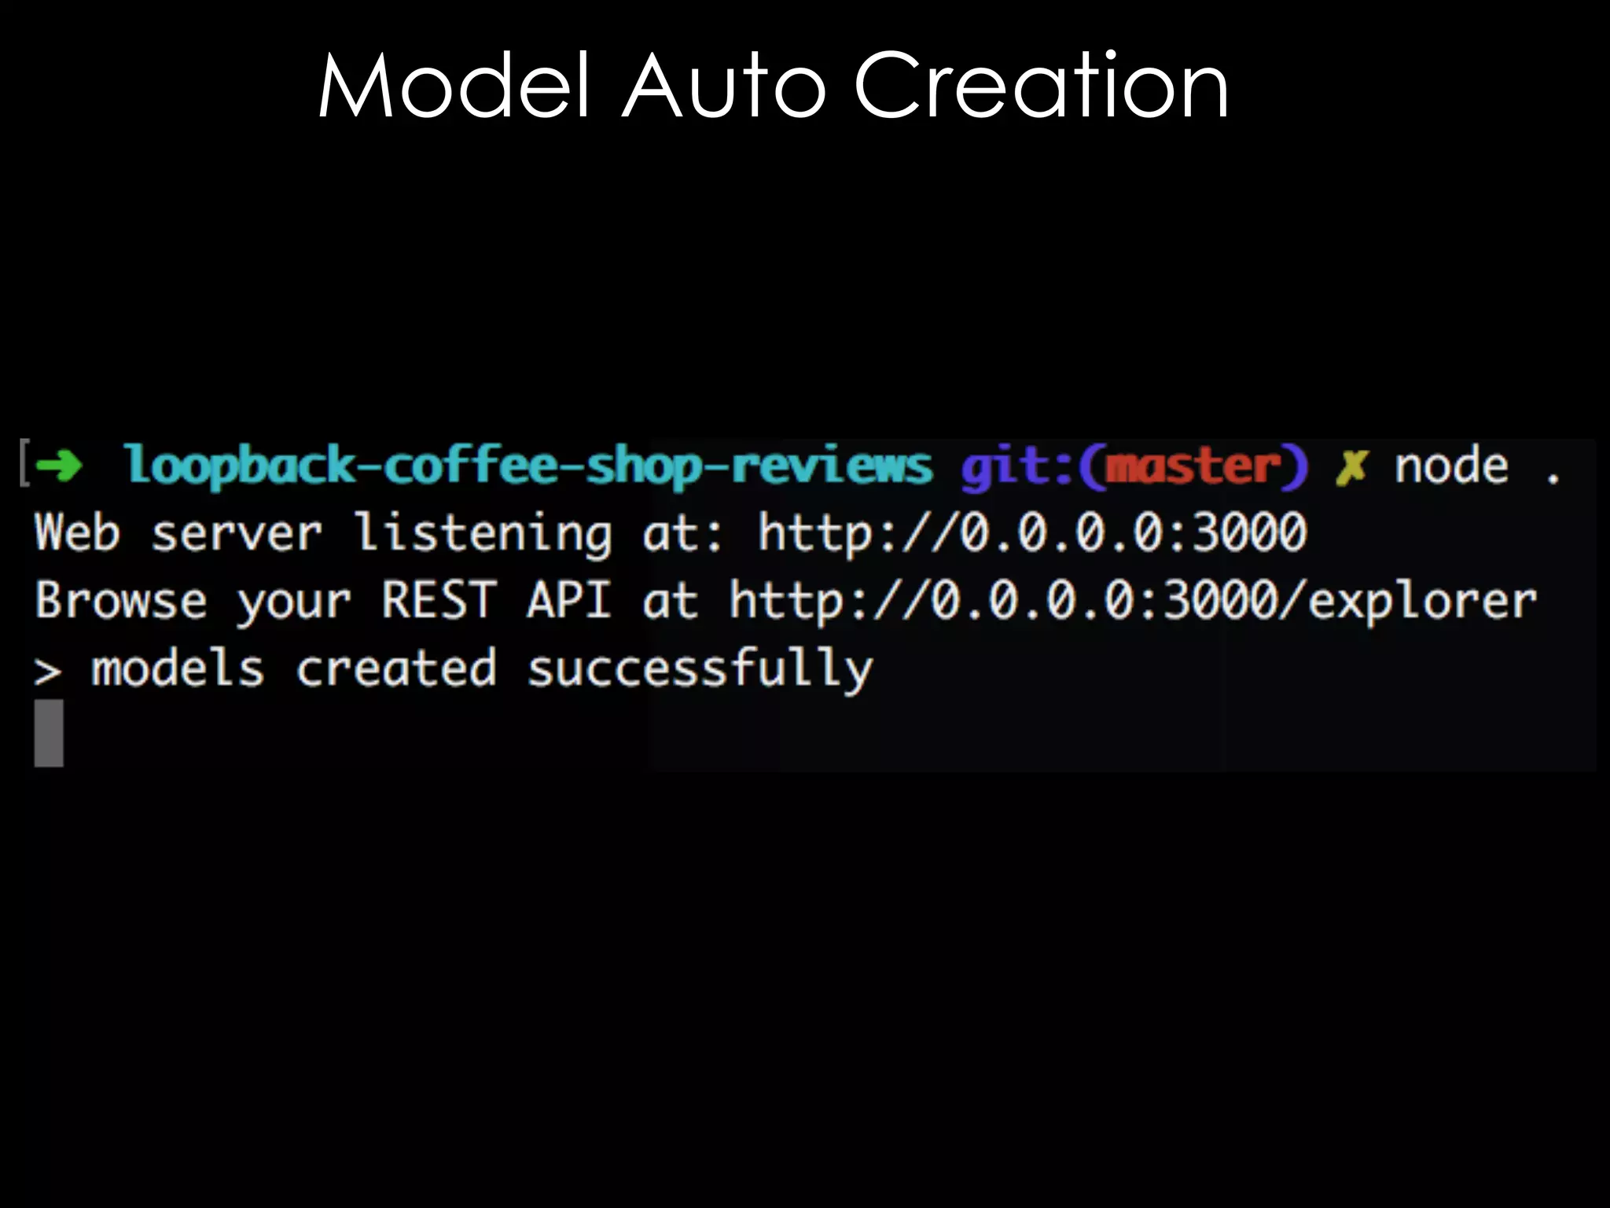Click the word successfully in the last line
This screenshot has height=1208, width=1610.
coord(700,670)
